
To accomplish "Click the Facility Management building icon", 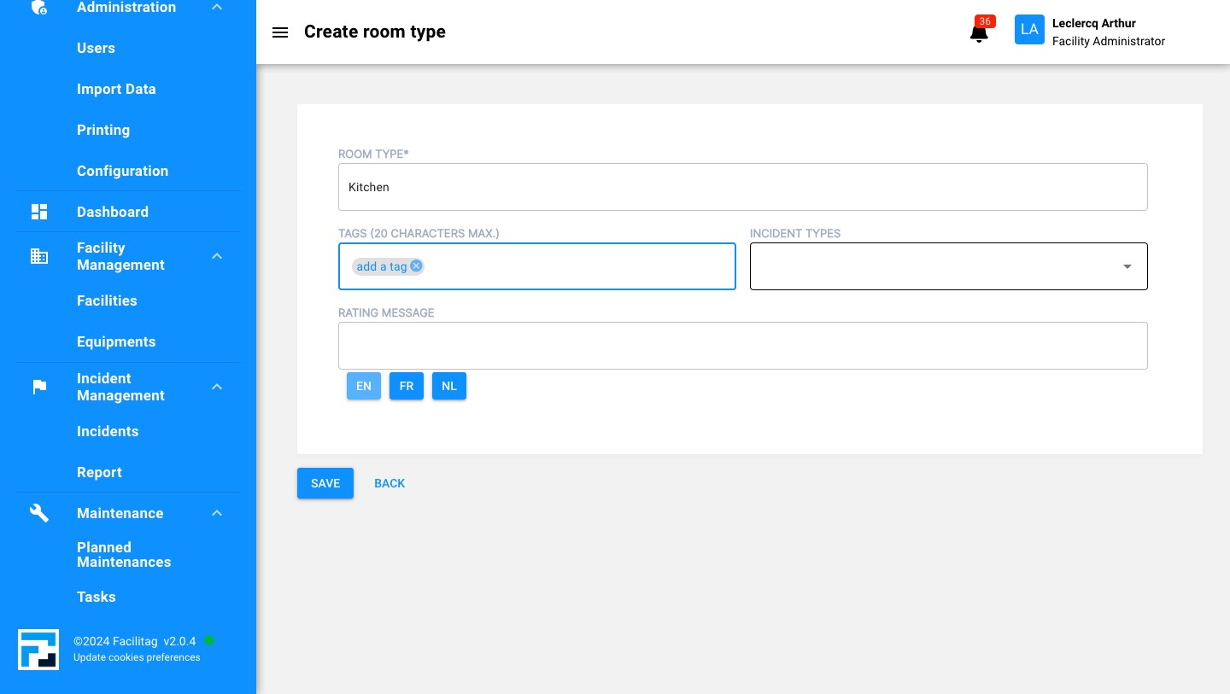I will pyautogui.click(x=39, y=256).
